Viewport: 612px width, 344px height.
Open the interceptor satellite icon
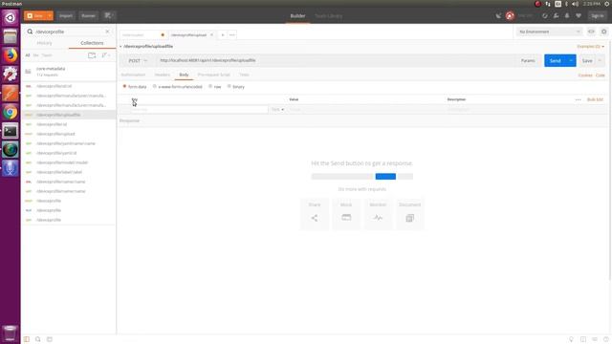(x=498, y=15)
